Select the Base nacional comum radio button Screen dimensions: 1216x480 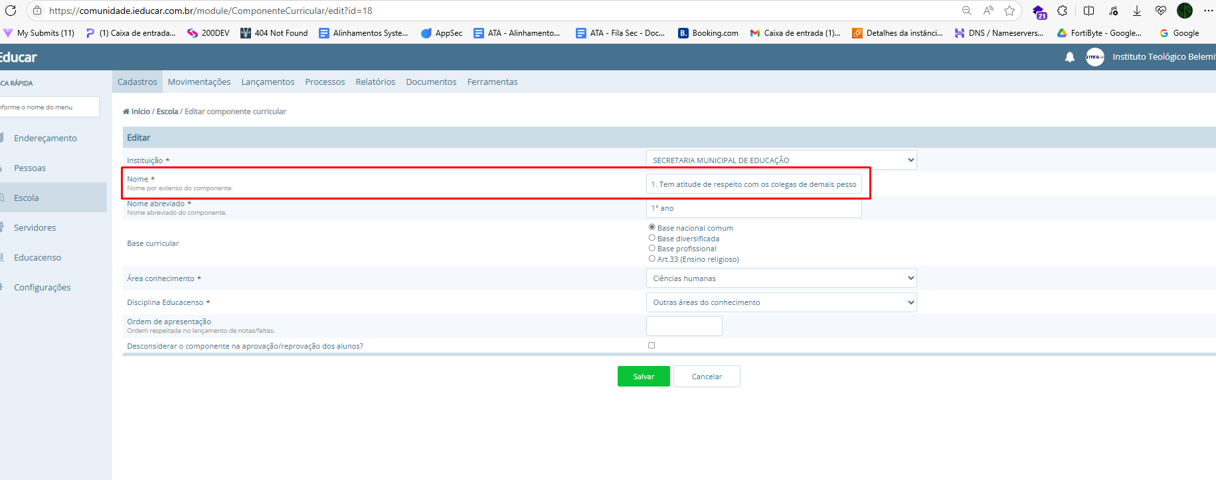click(x=651, y=227)
